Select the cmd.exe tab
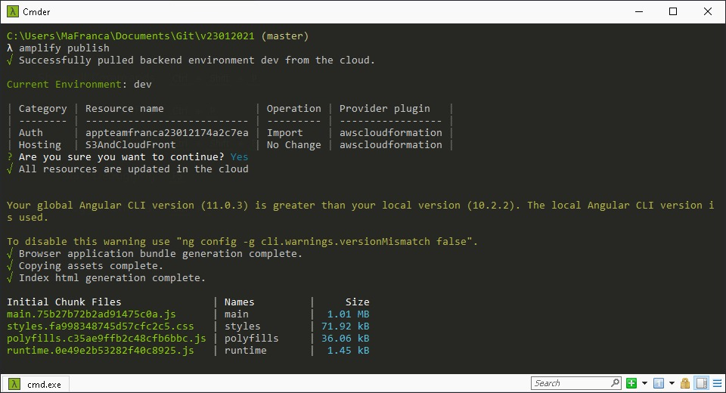 [36, 384]
